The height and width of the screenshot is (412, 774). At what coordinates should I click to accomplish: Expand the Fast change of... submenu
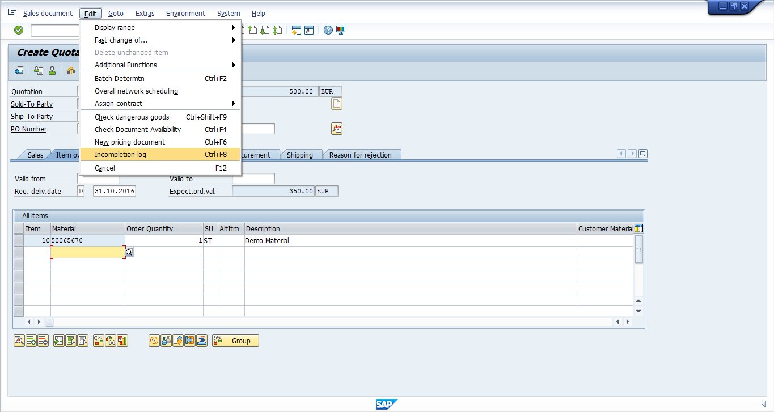point(160,40)
